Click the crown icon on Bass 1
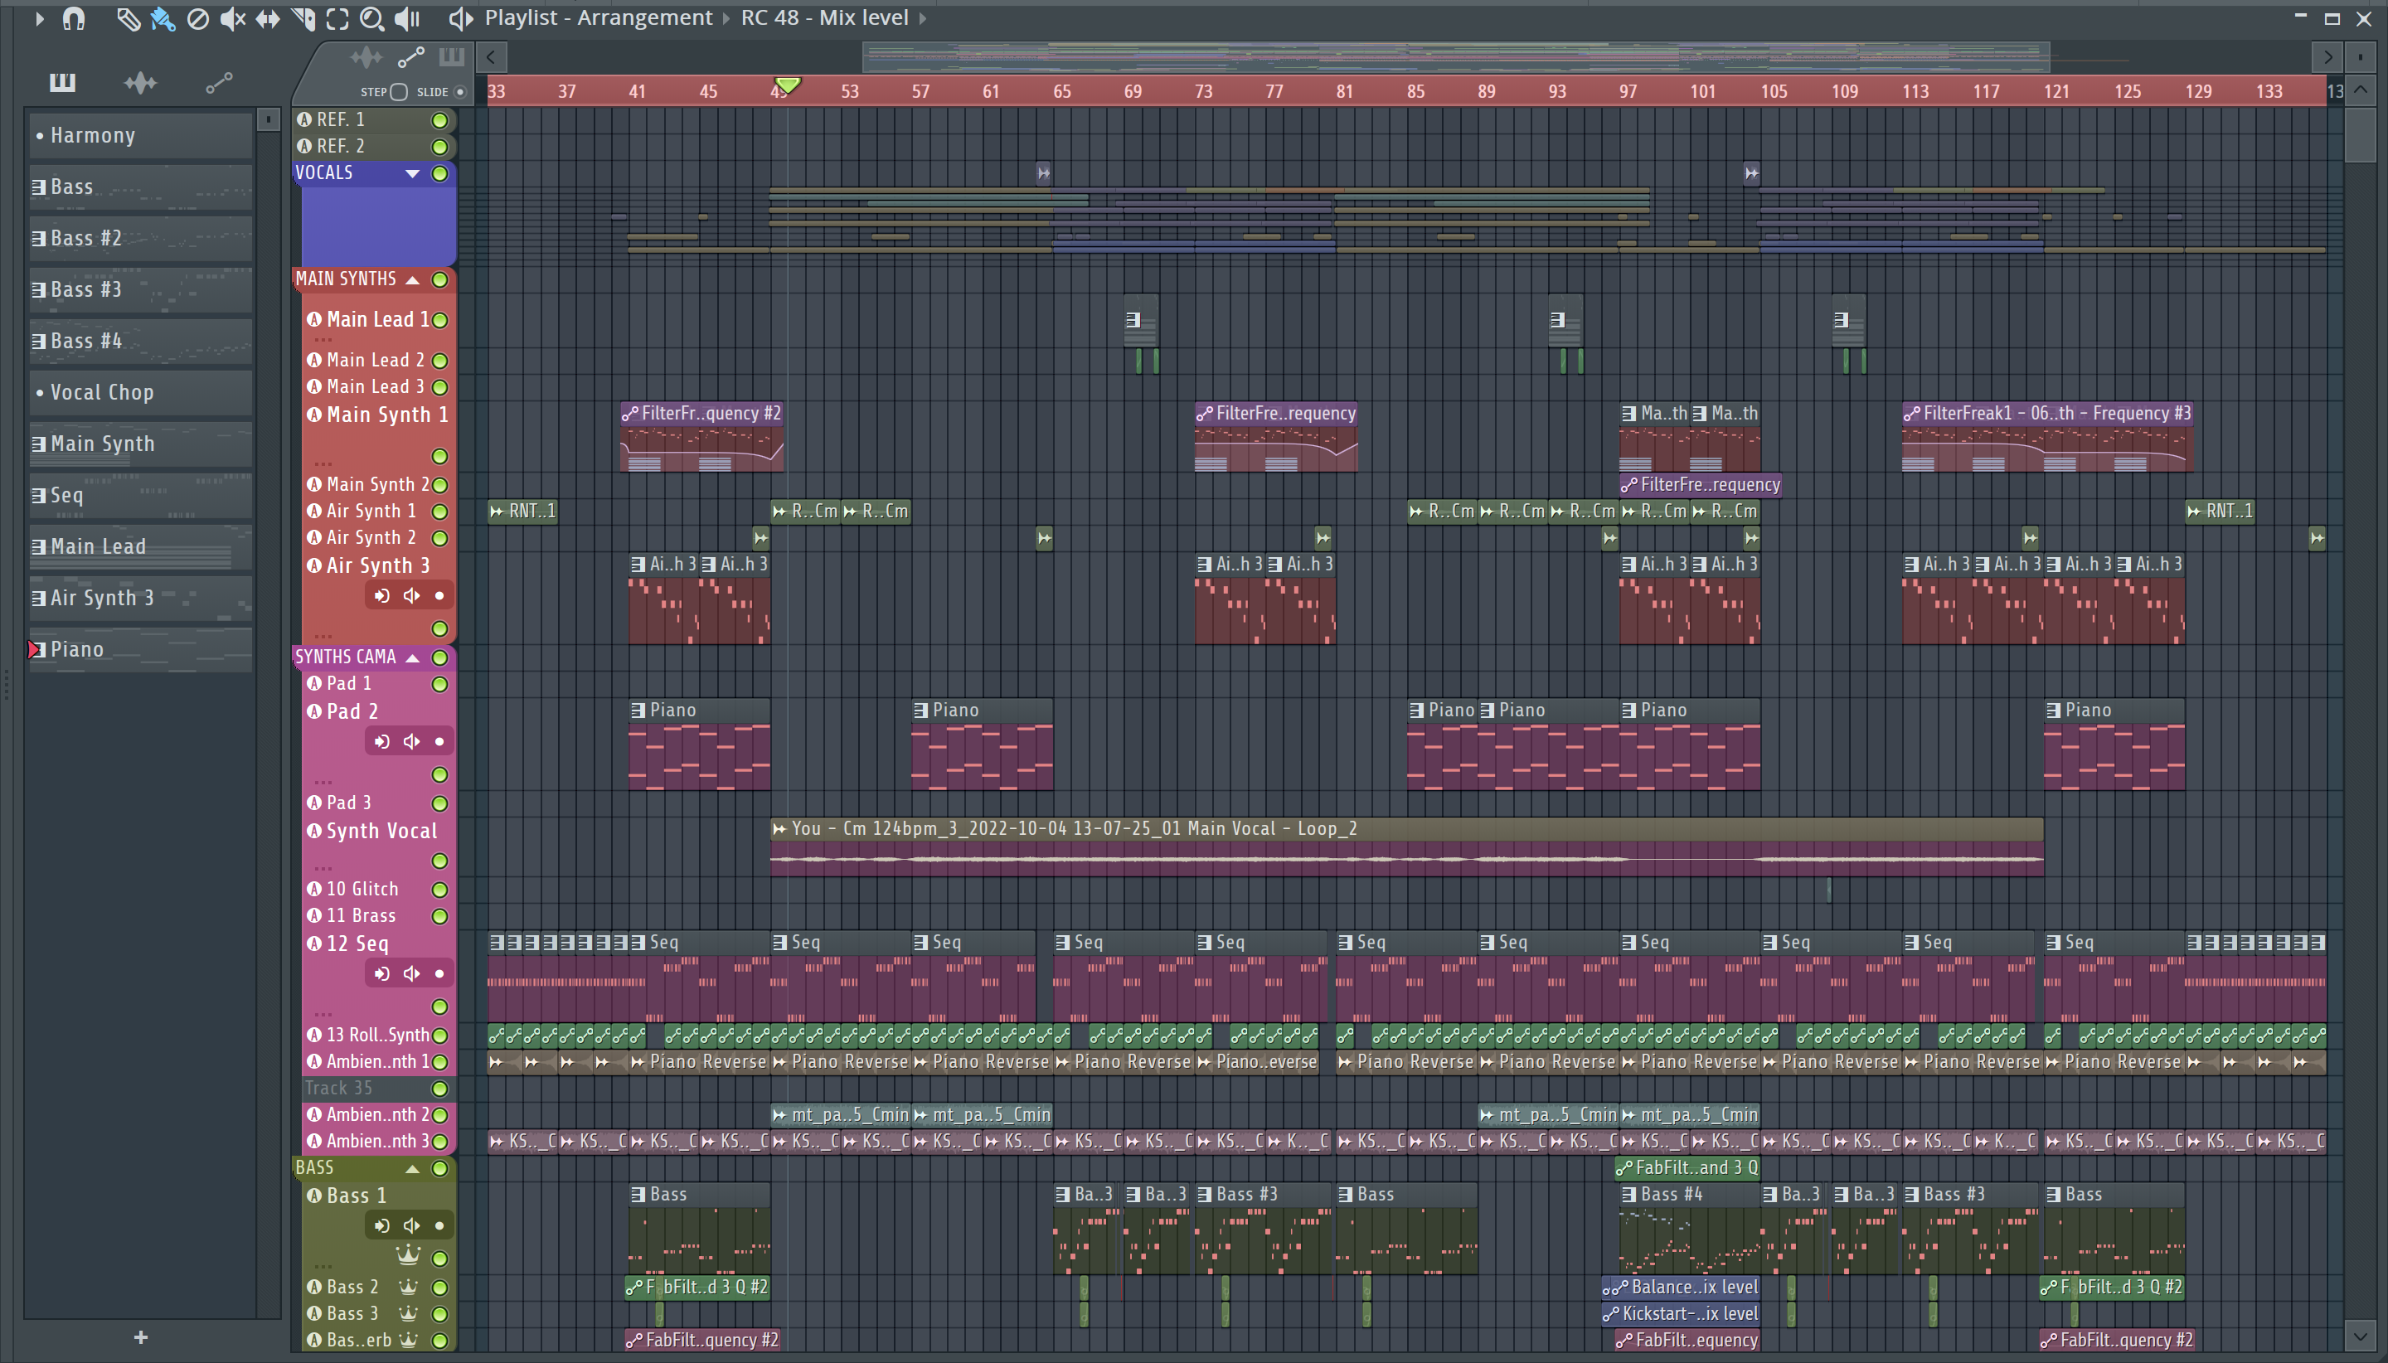Screen dimensions: 2388x1363 point(408,1254)
